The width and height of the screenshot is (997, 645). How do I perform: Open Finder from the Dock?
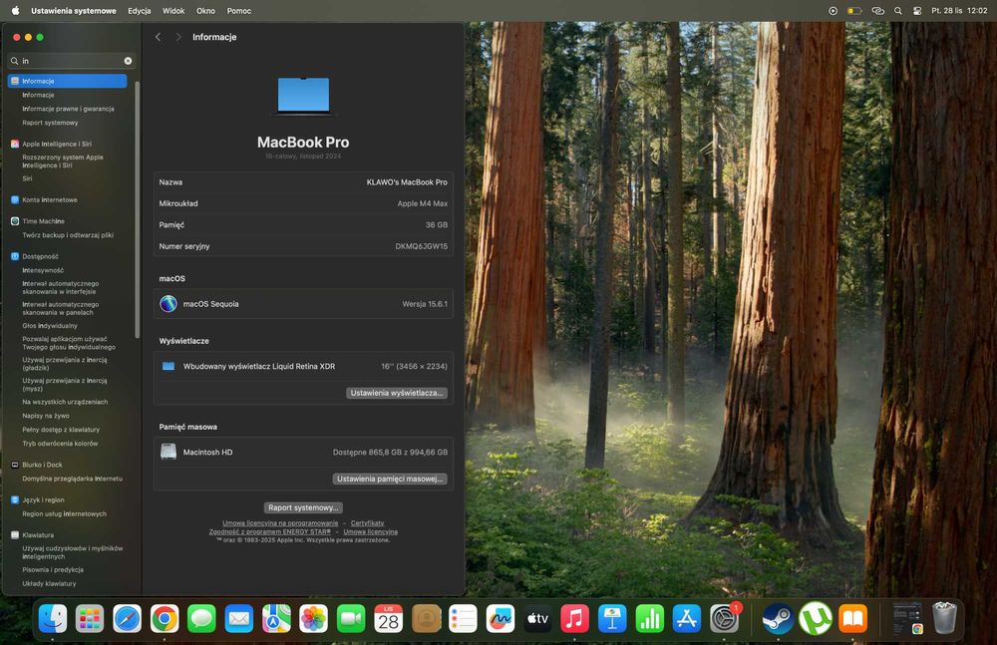click(53, 618)
